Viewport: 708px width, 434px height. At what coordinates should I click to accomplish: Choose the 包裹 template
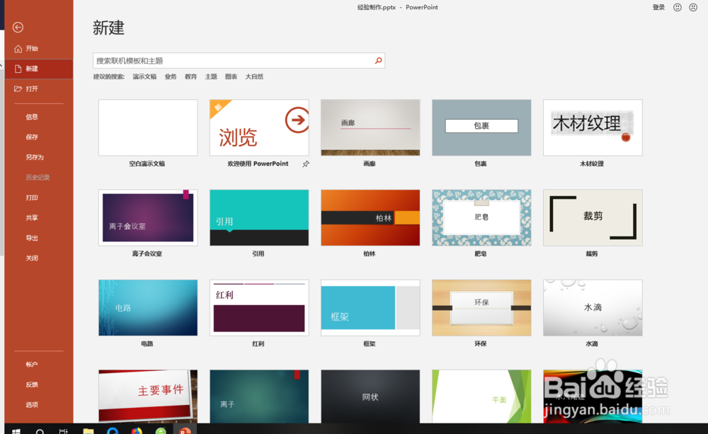point(481,128)
